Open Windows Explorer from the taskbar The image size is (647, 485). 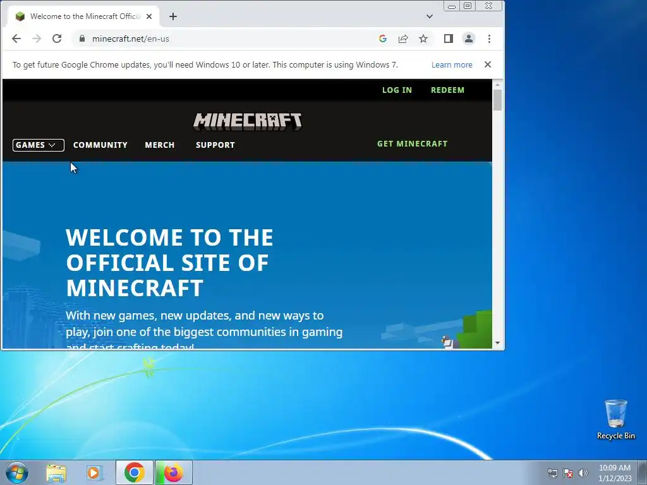click(x=56, y=473)
